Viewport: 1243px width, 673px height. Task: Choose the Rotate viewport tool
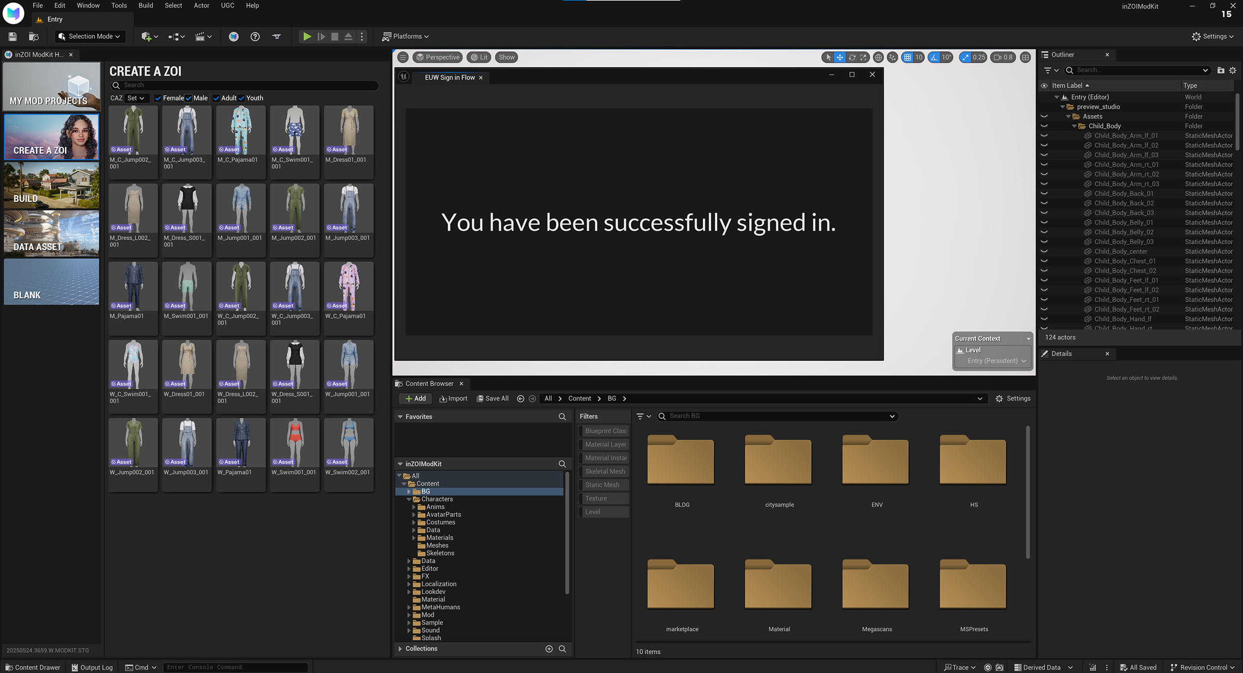click(x=851, y=57)
